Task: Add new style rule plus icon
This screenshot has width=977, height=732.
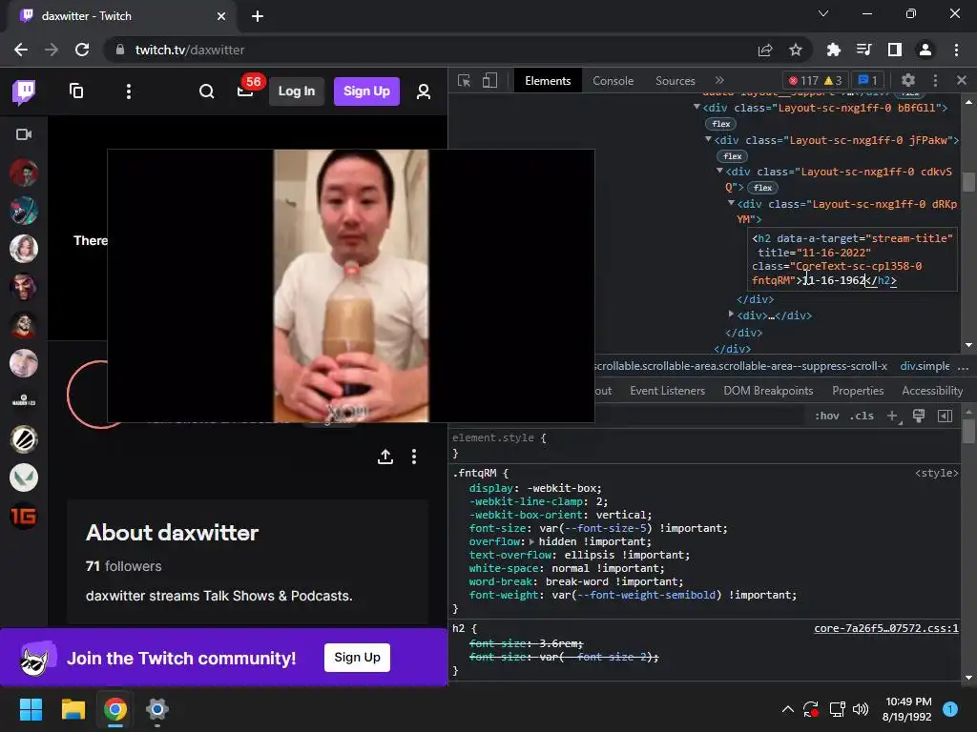Action: tap(893, 417)
